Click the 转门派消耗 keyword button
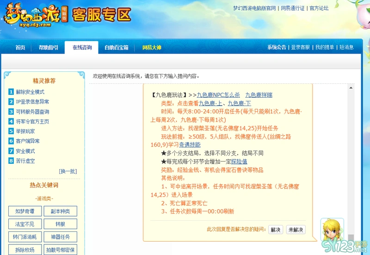Image resolution: width=370 pixels, height=255 pixels. [25, 237]
